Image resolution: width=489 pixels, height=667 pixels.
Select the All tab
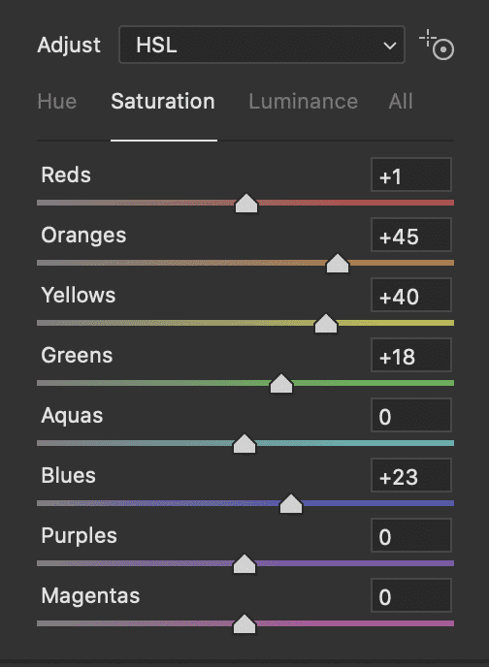pos(401,101)
